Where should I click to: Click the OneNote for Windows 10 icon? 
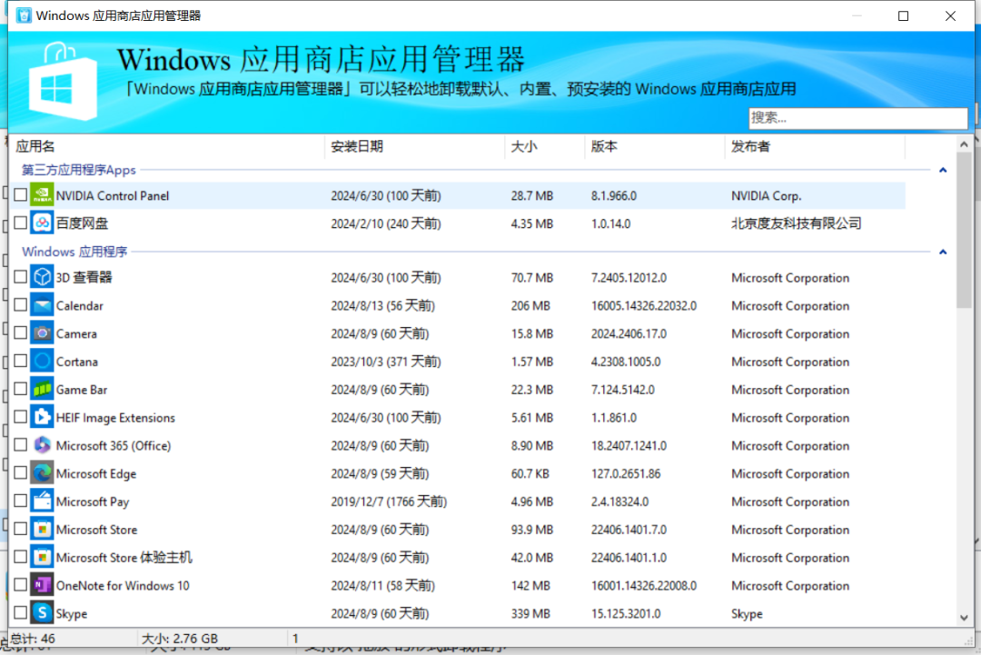point(42,585)
